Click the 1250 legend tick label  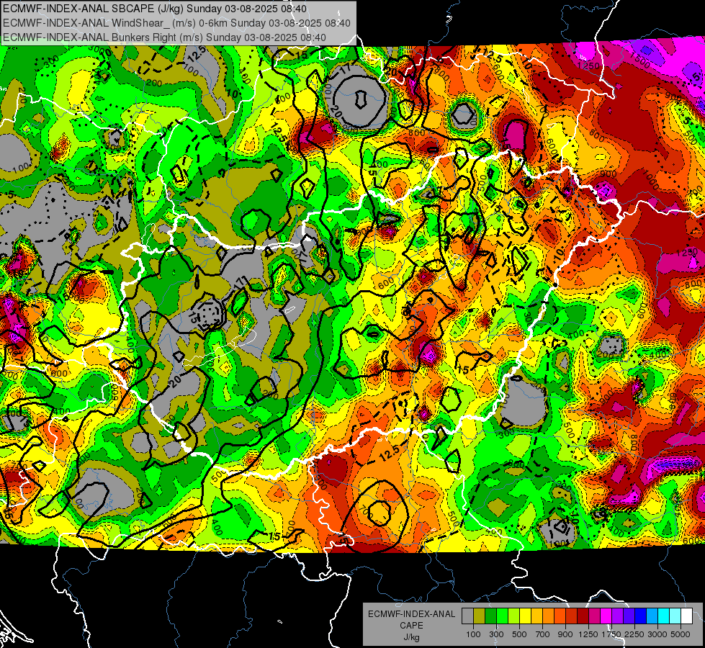588,634
